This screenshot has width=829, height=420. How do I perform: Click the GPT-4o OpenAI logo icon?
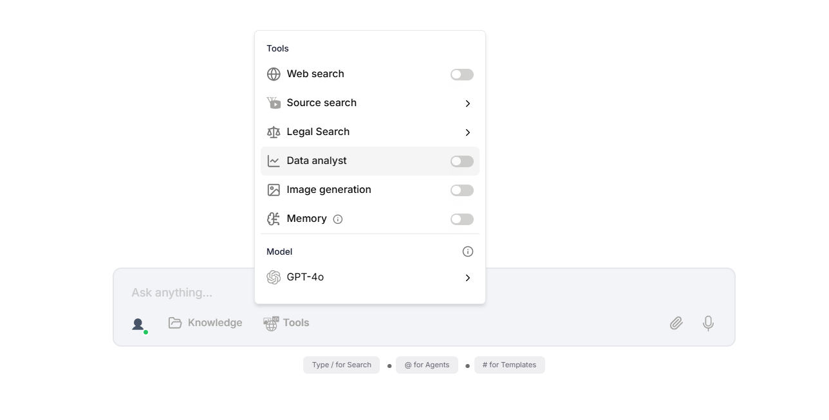274,277
